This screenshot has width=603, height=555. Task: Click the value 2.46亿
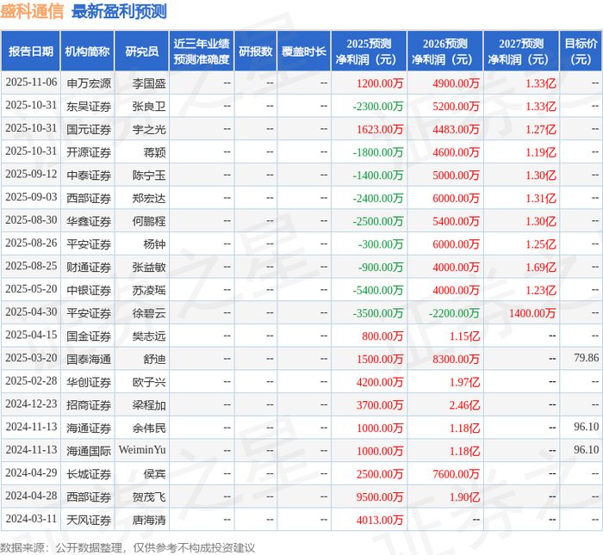(465, 406)
